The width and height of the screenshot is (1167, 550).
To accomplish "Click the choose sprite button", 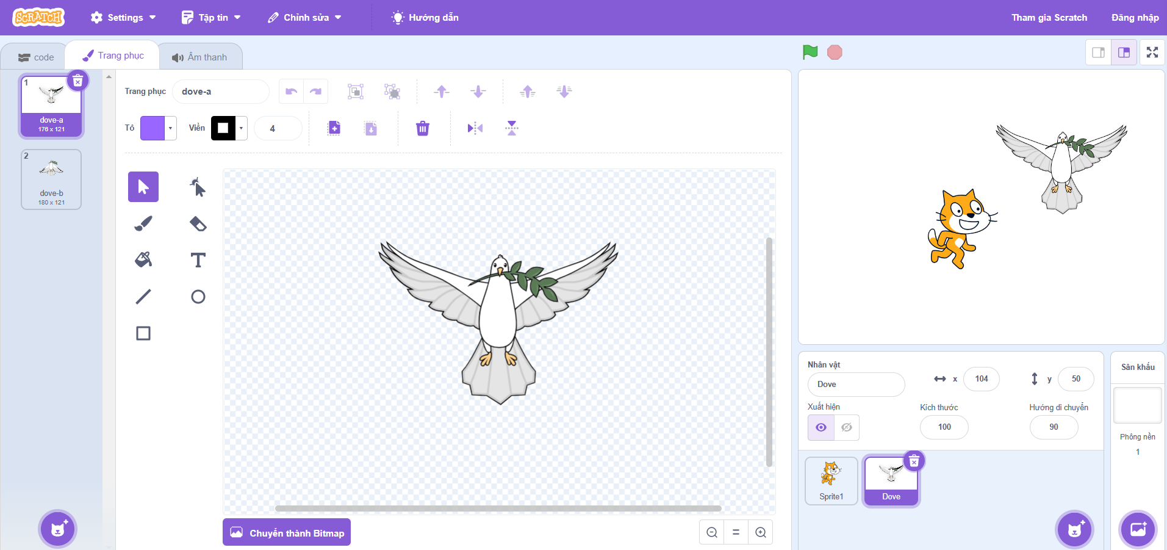I will tap(1074, 529).
